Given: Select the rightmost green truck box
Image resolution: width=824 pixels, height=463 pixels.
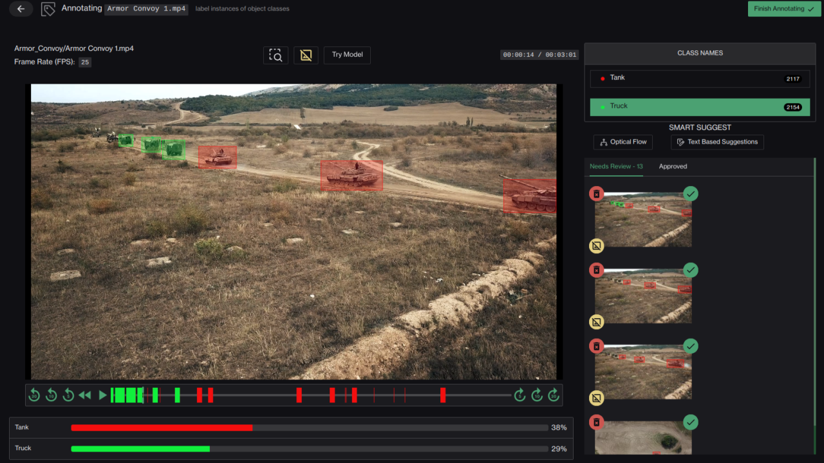Looking at the screenshot, I should [173, 150].
